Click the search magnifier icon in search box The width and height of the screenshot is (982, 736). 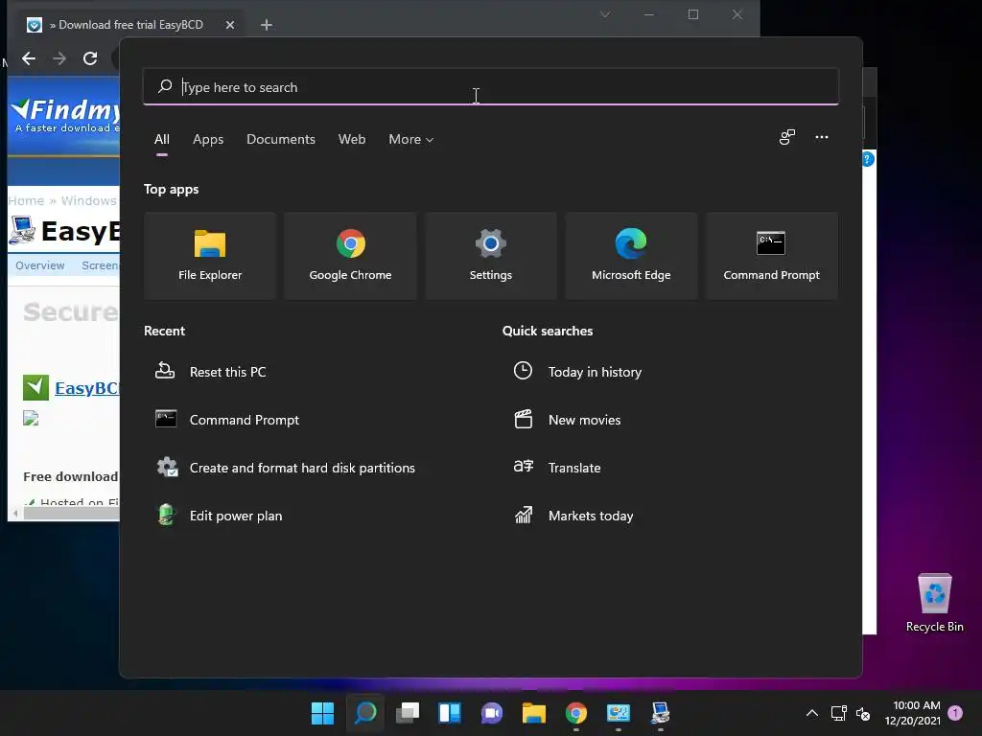[165, 86]
